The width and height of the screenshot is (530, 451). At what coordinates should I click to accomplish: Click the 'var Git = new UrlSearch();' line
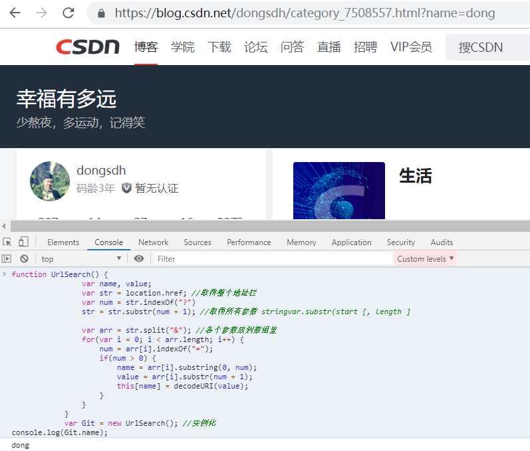140,423
